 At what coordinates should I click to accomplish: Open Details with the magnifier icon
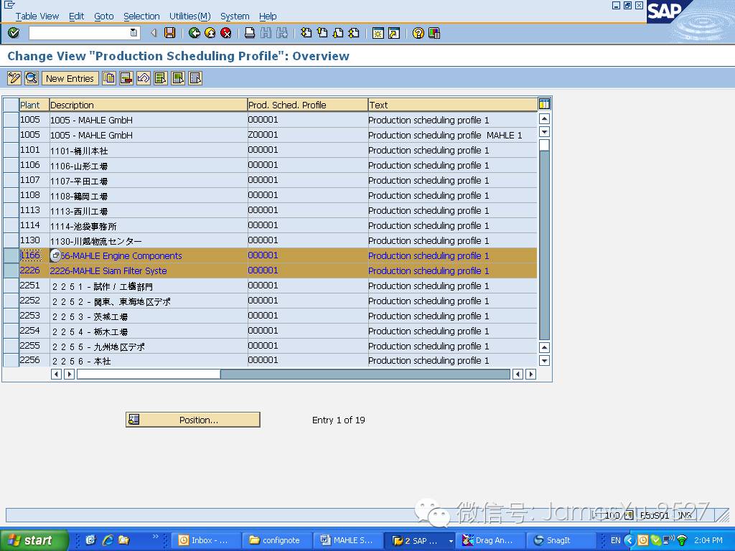pos(32,78)
